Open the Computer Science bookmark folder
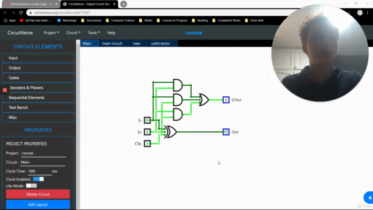373x210 pixels. [x=120, y=20]
